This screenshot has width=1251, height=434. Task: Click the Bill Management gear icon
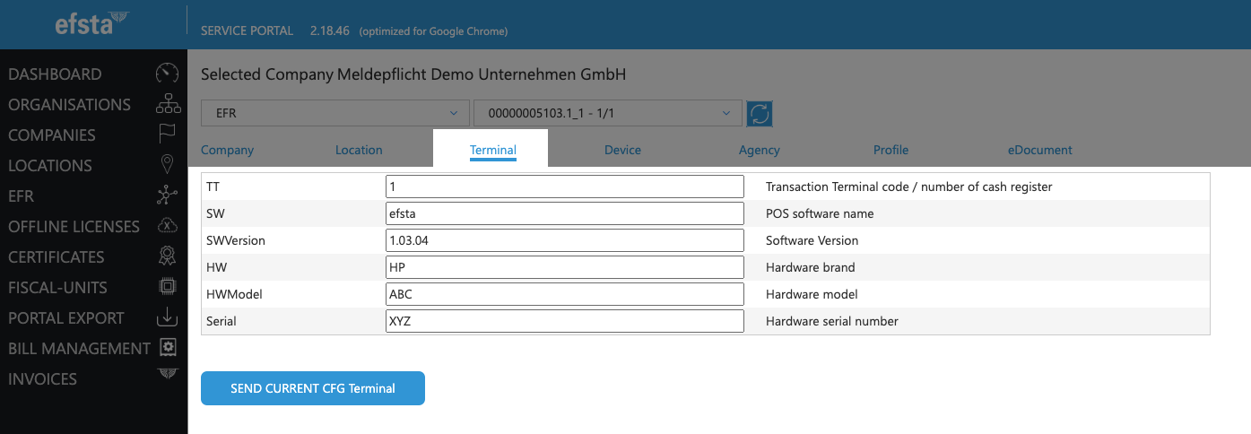tap(167, 348)
